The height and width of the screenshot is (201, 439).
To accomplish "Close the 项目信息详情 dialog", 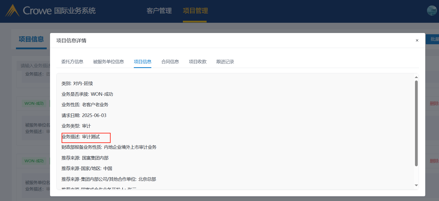I will (417, 40).
